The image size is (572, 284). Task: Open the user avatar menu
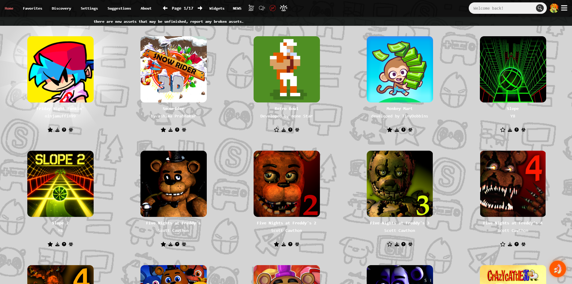click(x=554, y=8)
